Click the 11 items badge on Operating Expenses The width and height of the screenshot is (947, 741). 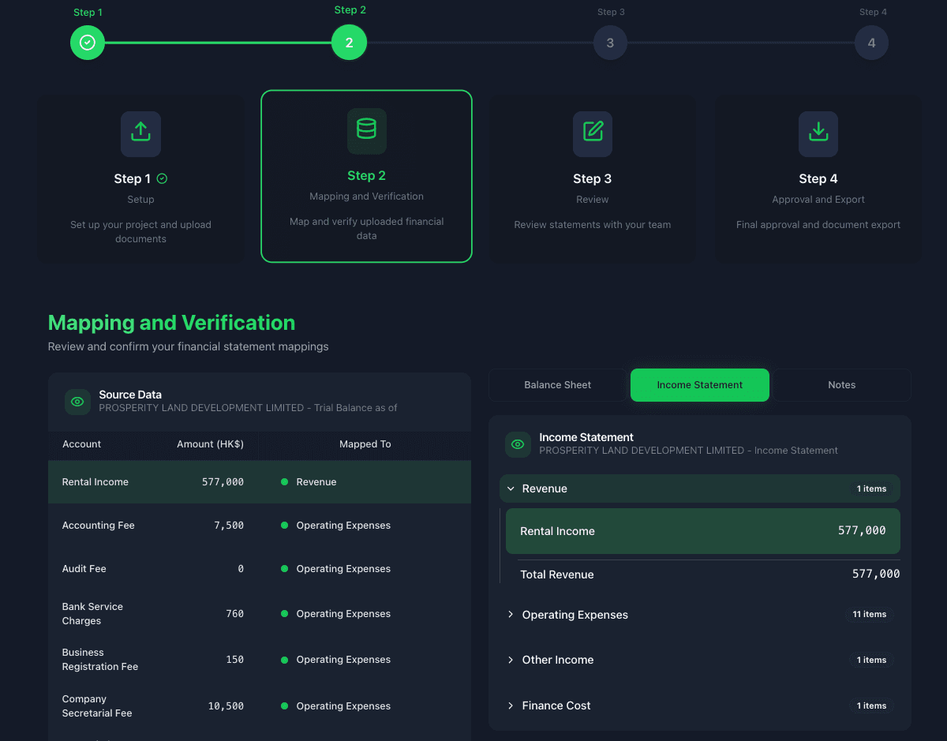coord(870,615)
